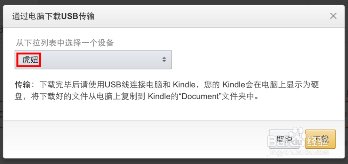Click the dialog title 通过电脑下载USB传输
This screenshot has width=348, height=164.
(53, 16)
